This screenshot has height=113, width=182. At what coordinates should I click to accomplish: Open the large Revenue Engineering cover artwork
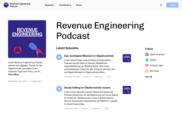(27, 39)
